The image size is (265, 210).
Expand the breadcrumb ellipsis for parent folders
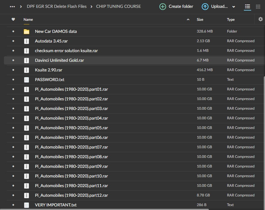click(x=12, y=6)
